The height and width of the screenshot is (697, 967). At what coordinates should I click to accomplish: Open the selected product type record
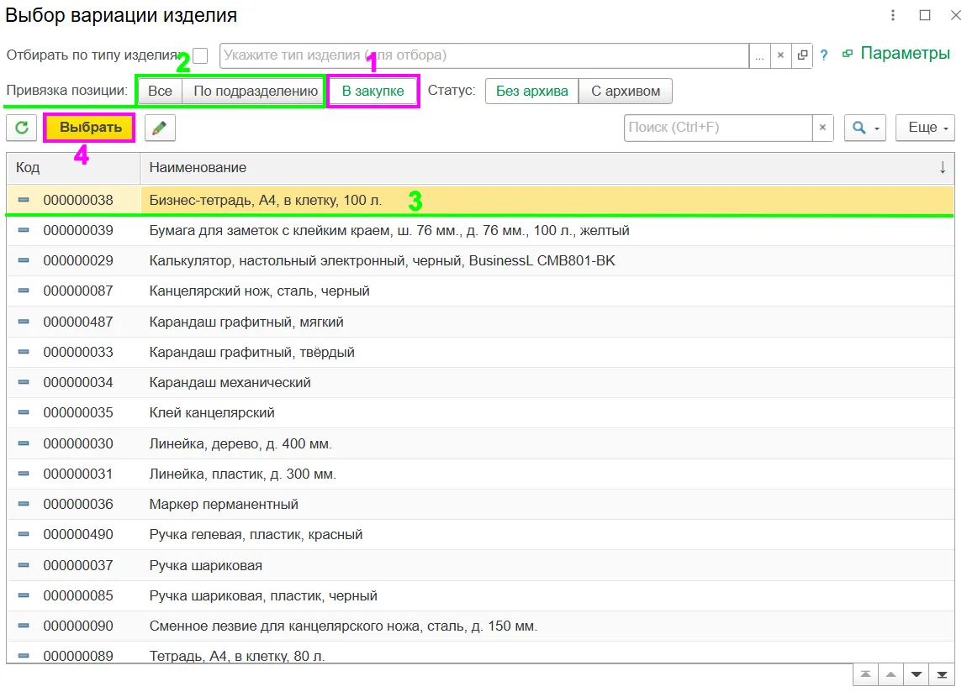[801, 55]
